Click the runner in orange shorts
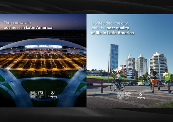 pyautogui.click(x=154, y=80)
